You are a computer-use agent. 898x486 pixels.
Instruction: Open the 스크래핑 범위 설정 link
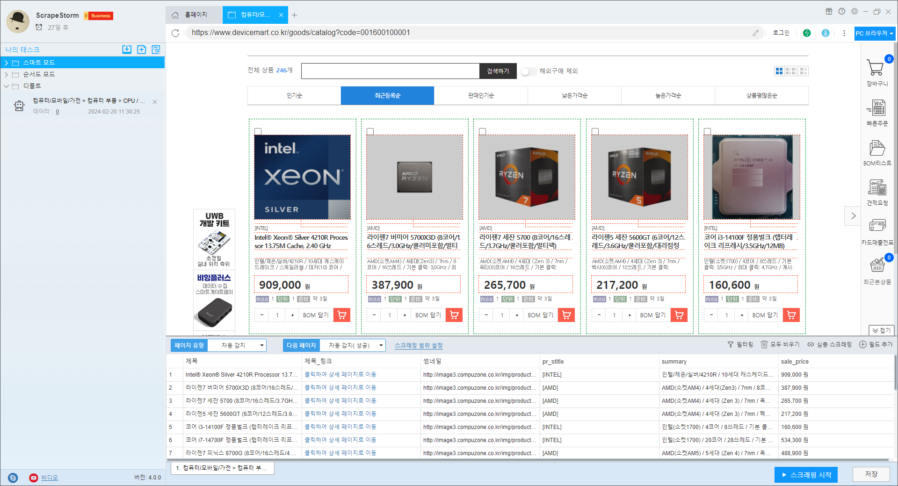point(419,345)
